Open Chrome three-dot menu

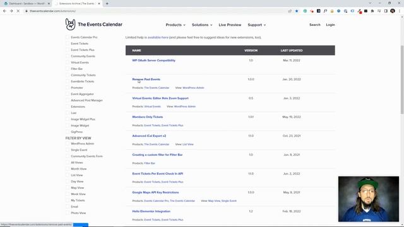(x=400, y=11)
